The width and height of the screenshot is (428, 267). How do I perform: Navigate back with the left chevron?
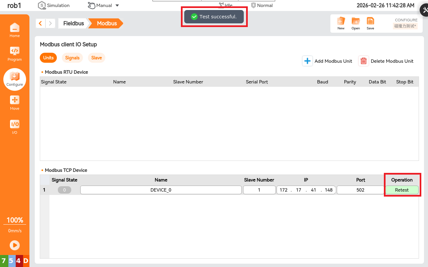click(40, 23)
